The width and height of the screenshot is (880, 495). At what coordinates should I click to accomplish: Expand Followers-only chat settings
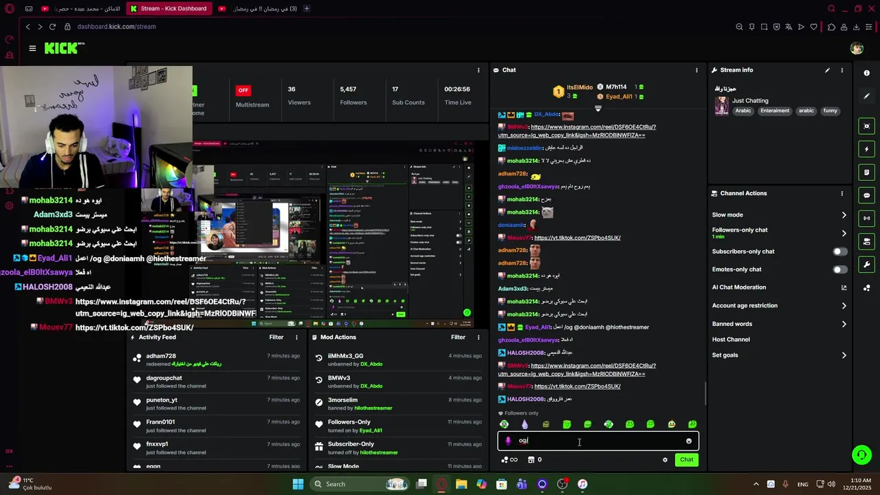click(779, 233)
